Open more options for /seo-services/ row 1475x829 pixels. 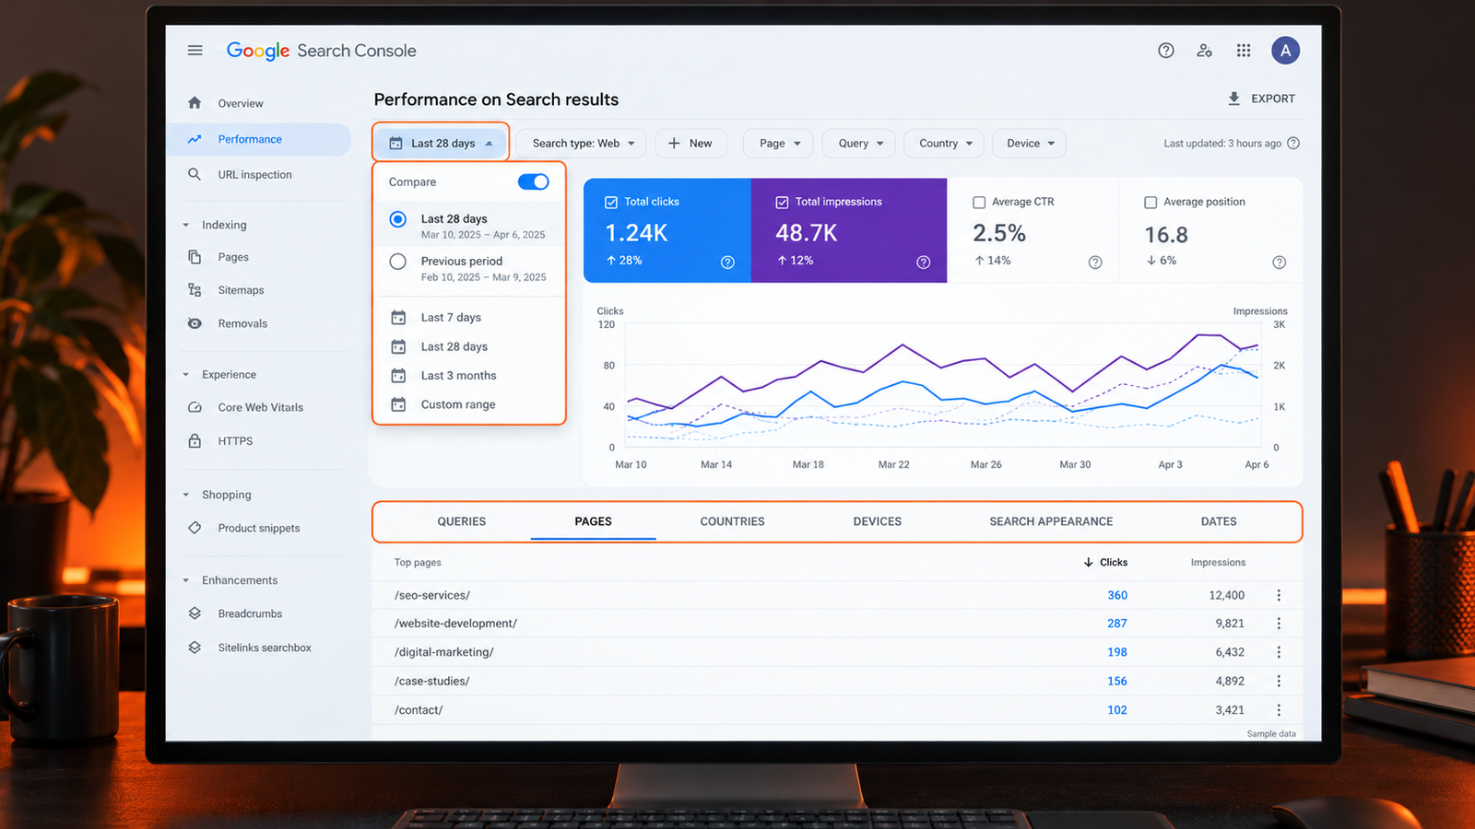(x=1279, y=595)
